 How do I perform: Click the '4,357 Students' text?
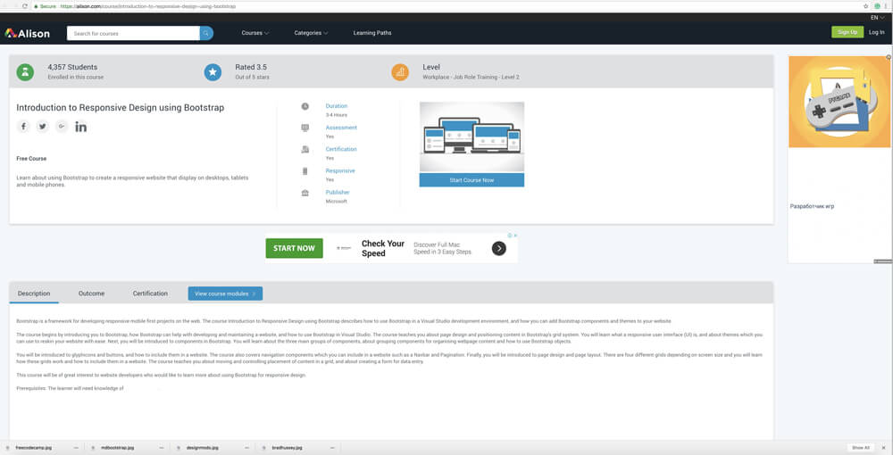pos(72,67)
